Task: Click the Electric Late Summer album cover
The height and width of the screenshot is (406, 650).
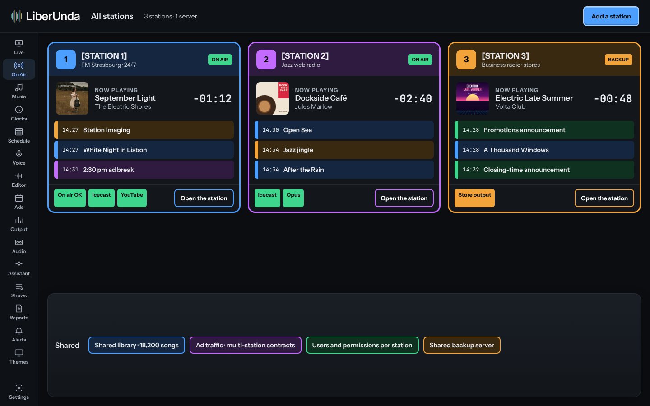Action: (473, 98)
